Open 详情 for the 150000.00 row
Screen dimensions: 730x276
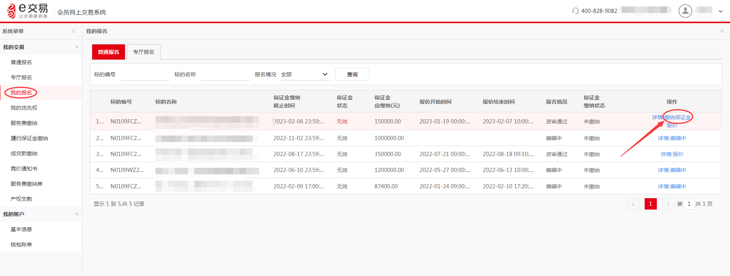[x=657, y=117]
